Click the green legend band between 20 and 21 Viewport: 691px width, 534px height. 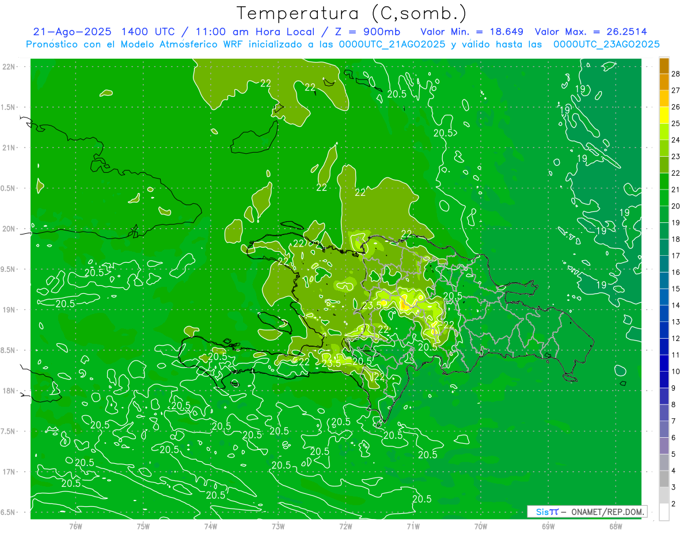(664, 198)
